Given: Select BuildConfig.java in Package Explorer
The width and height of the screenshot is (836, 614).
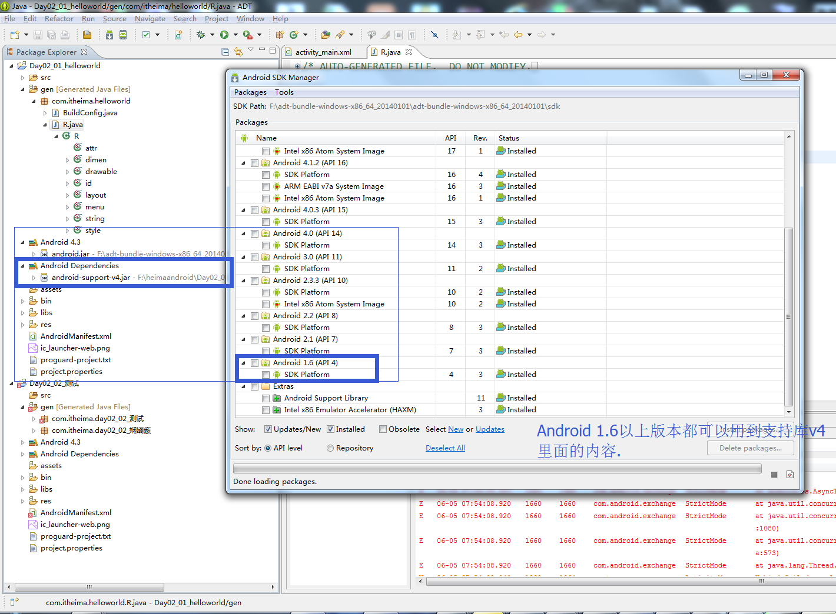Looking at the screenshot, I should click(x=90, y=113).
